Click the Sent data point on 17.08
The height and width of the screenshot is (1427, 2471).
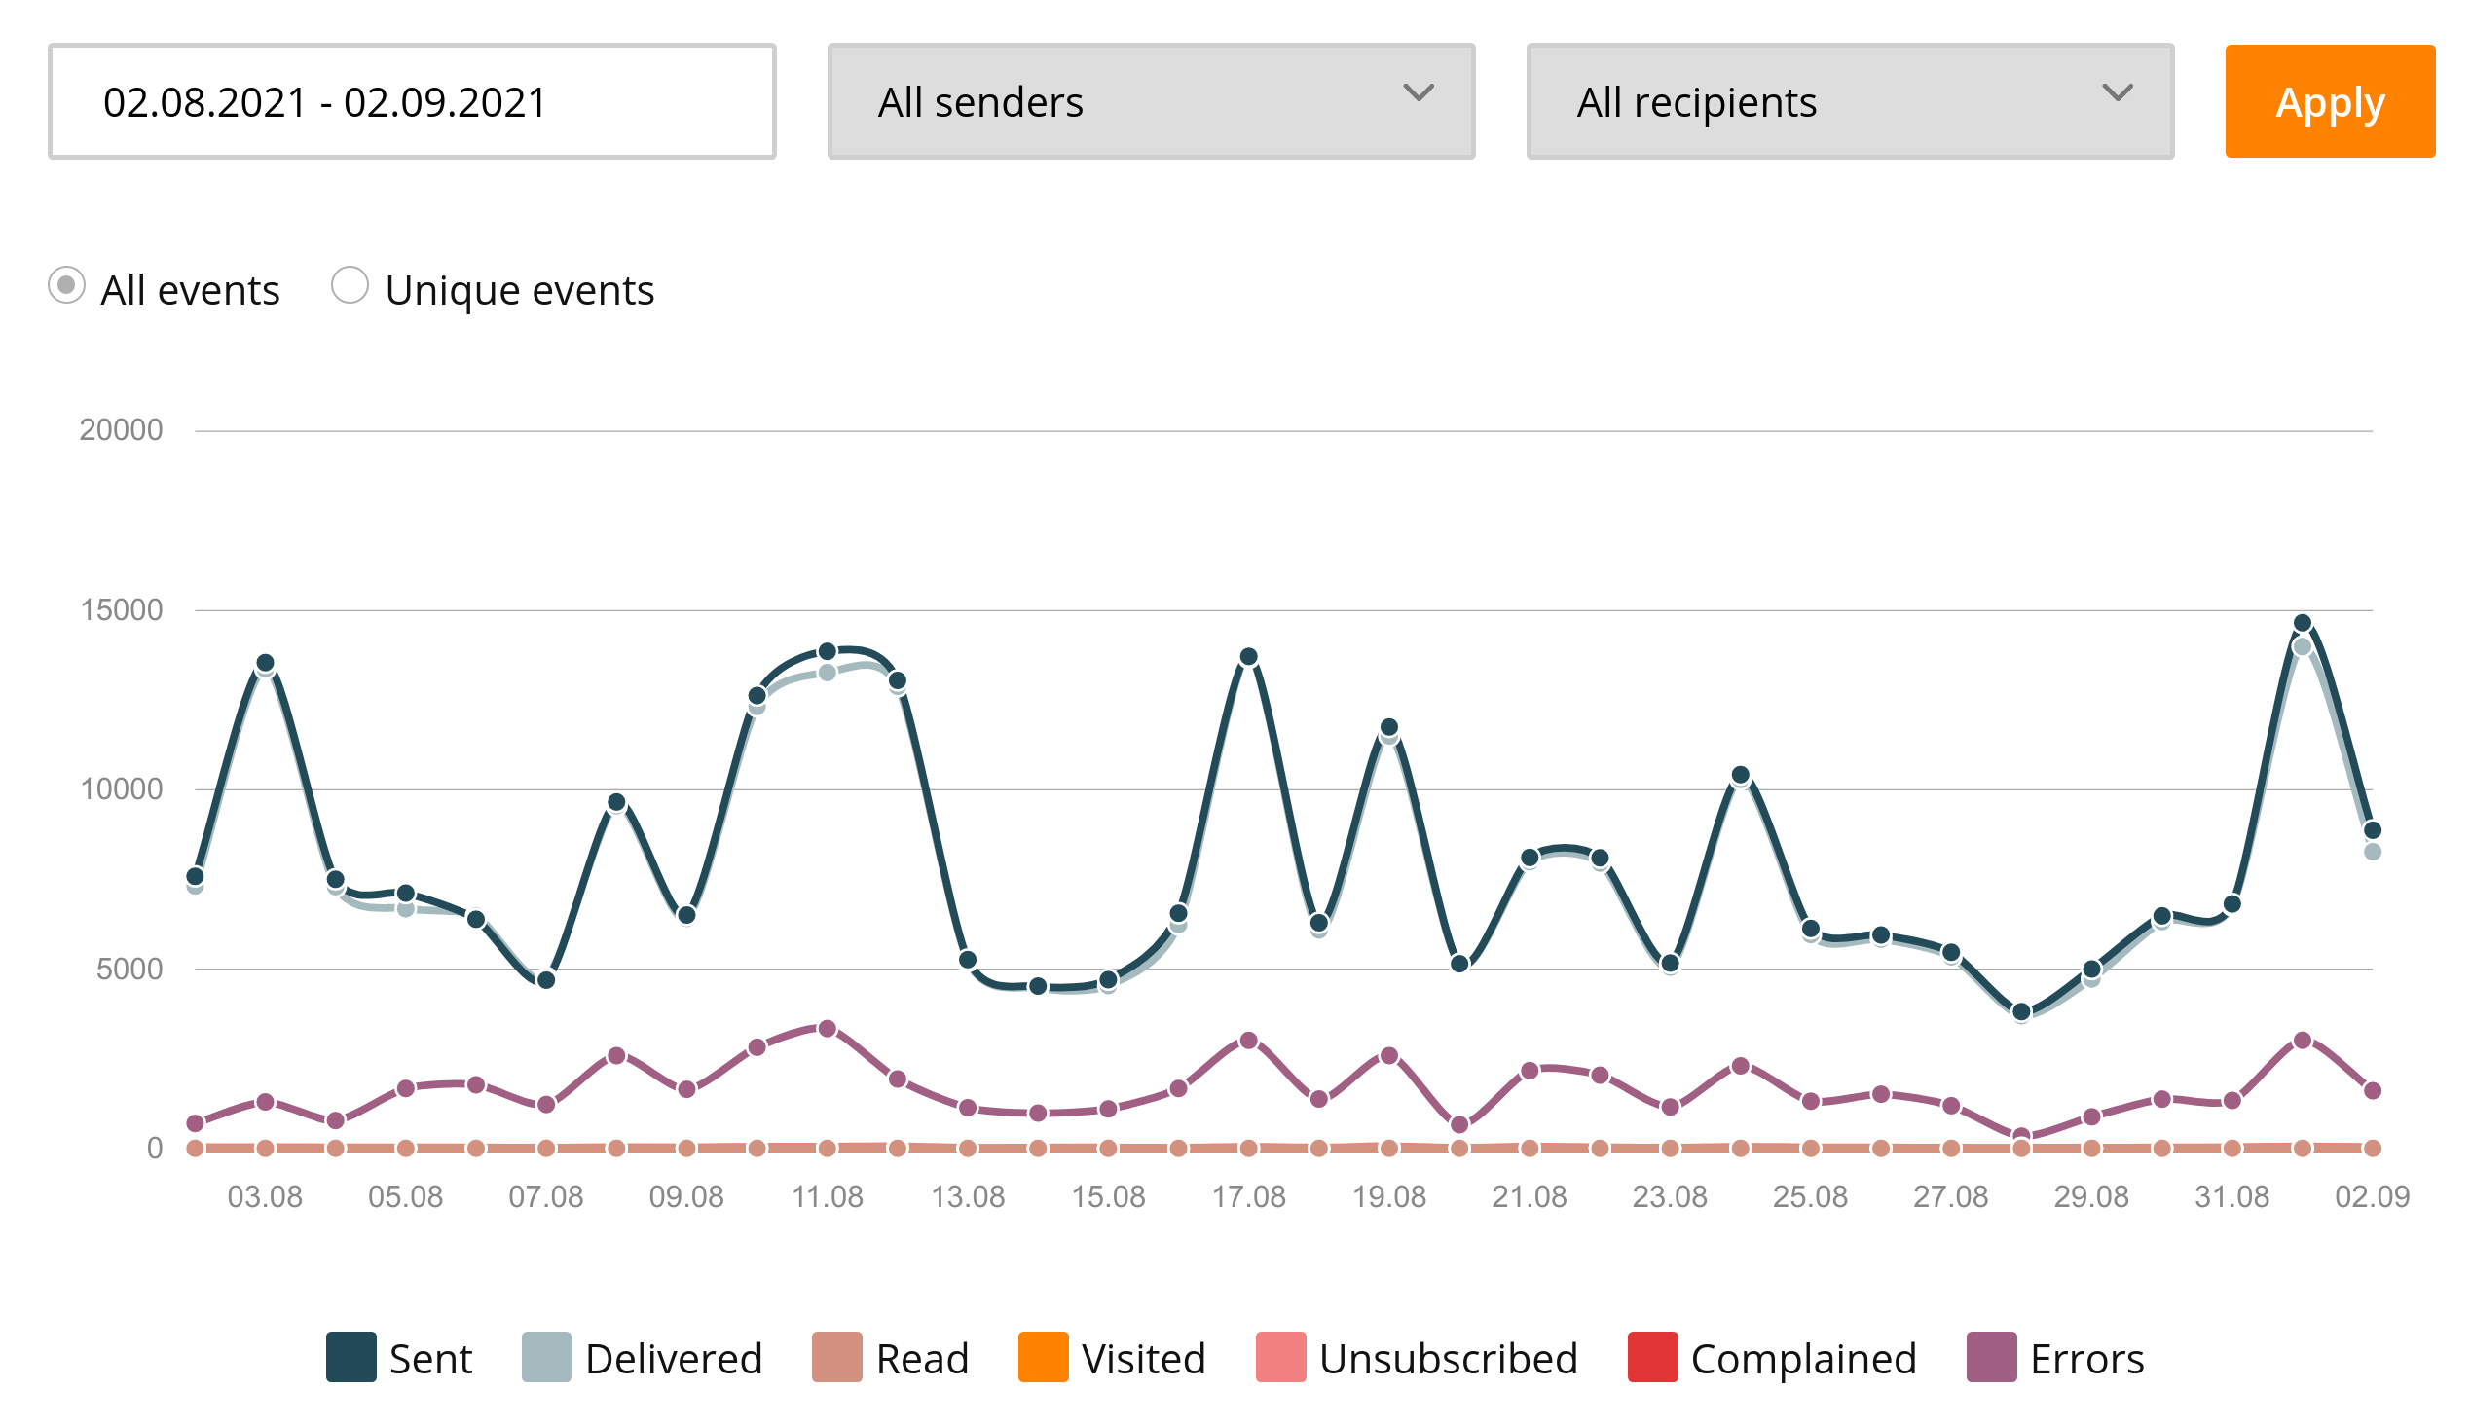coord(1248,657)
